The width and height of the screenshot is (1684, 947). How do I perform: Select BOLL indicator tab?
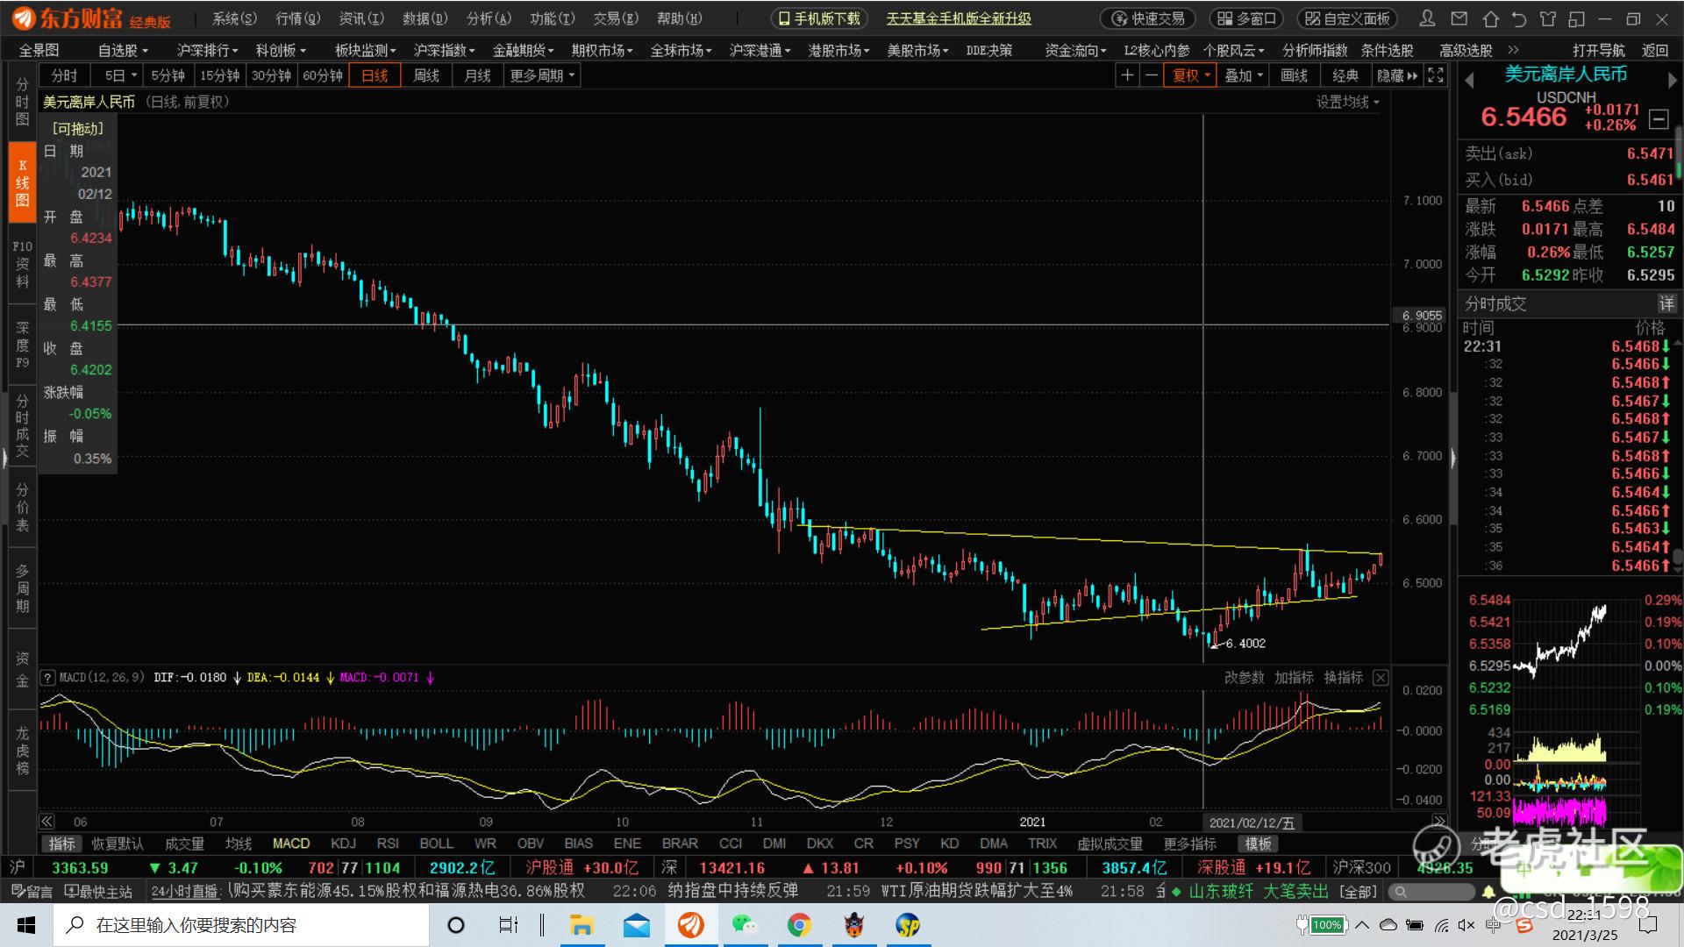[436, 844]
